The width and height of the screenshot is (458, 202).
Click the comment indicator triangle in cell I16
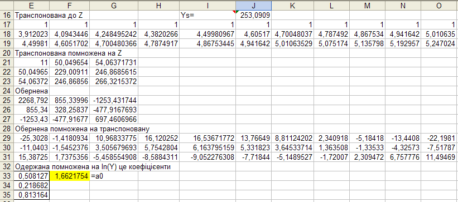pos(234,12)
